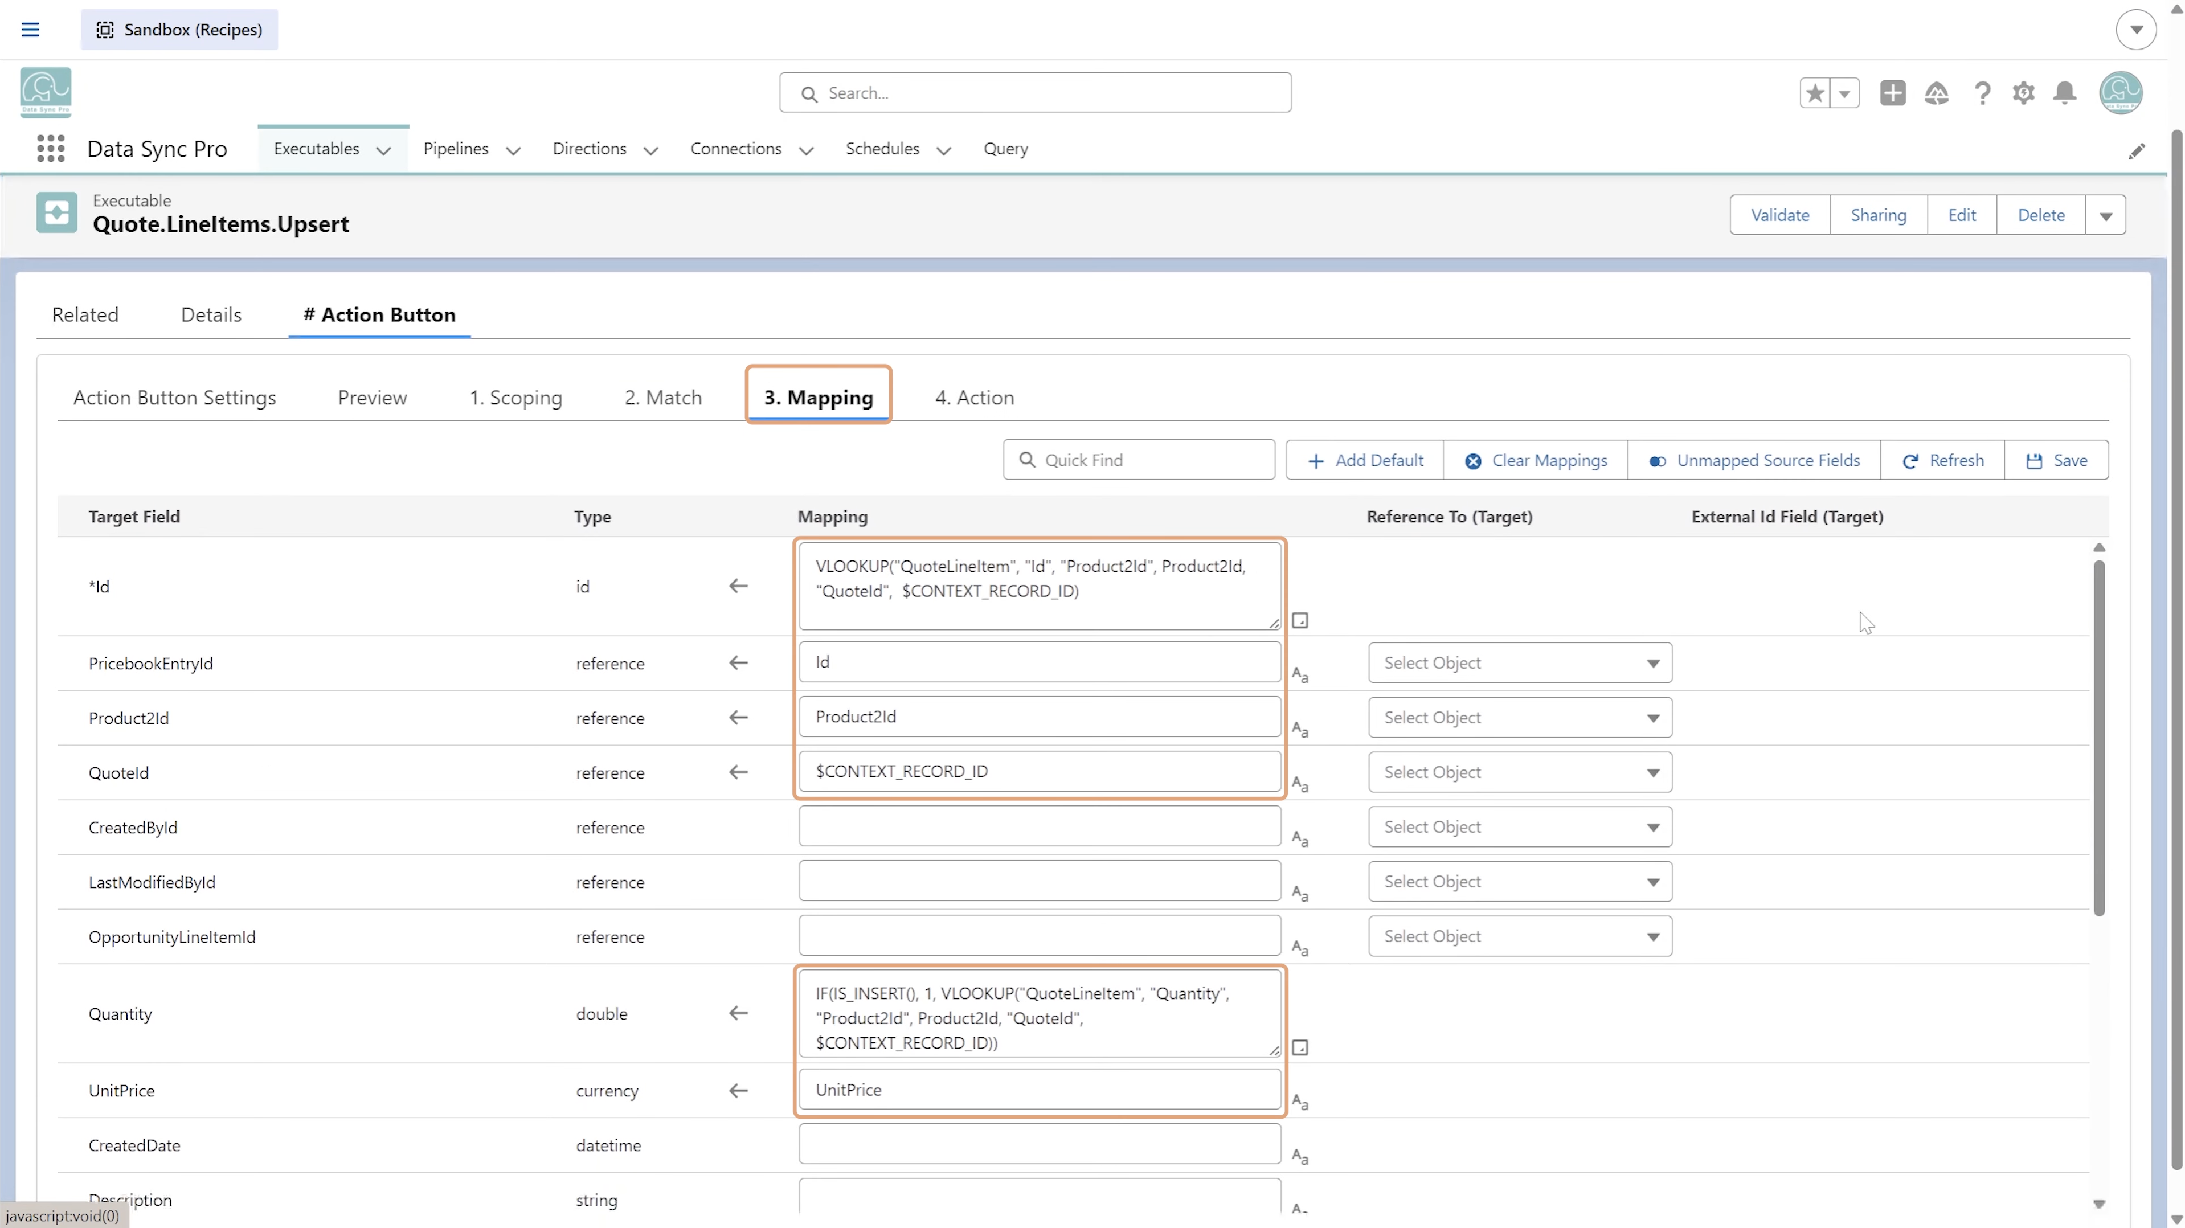Open the Help question mark icon
Image resolution: width=2185 pixels, height=1228 pixels.
[1982, 92]
